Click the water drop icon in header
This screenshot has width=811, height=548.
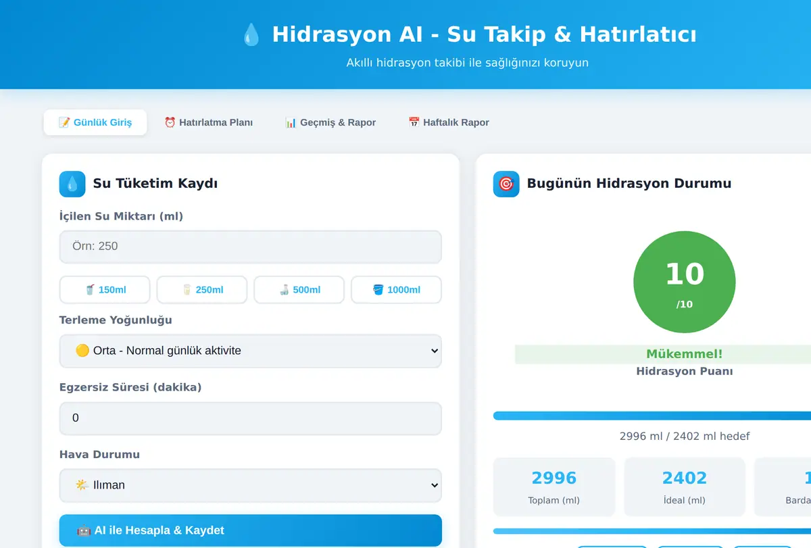251,34
